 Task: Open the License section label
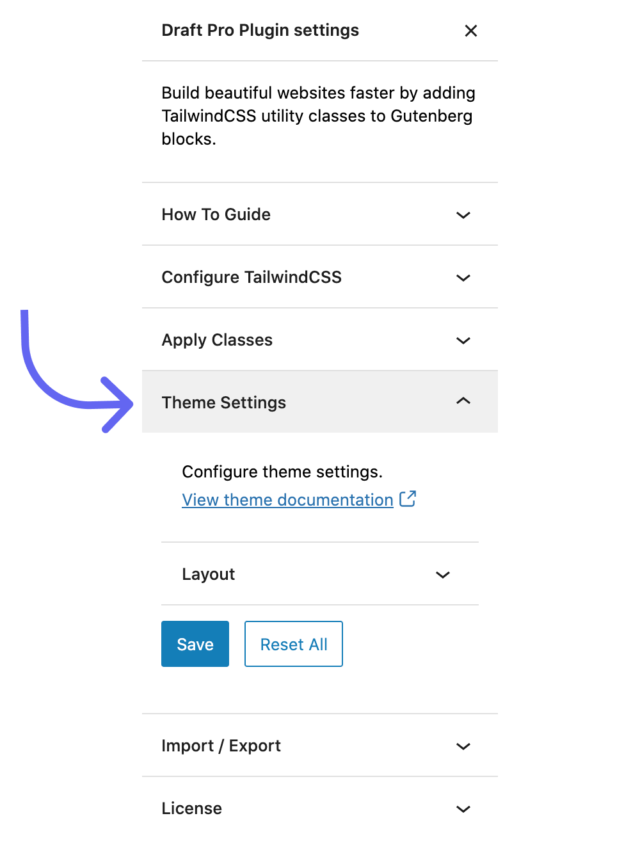[192, 808]
